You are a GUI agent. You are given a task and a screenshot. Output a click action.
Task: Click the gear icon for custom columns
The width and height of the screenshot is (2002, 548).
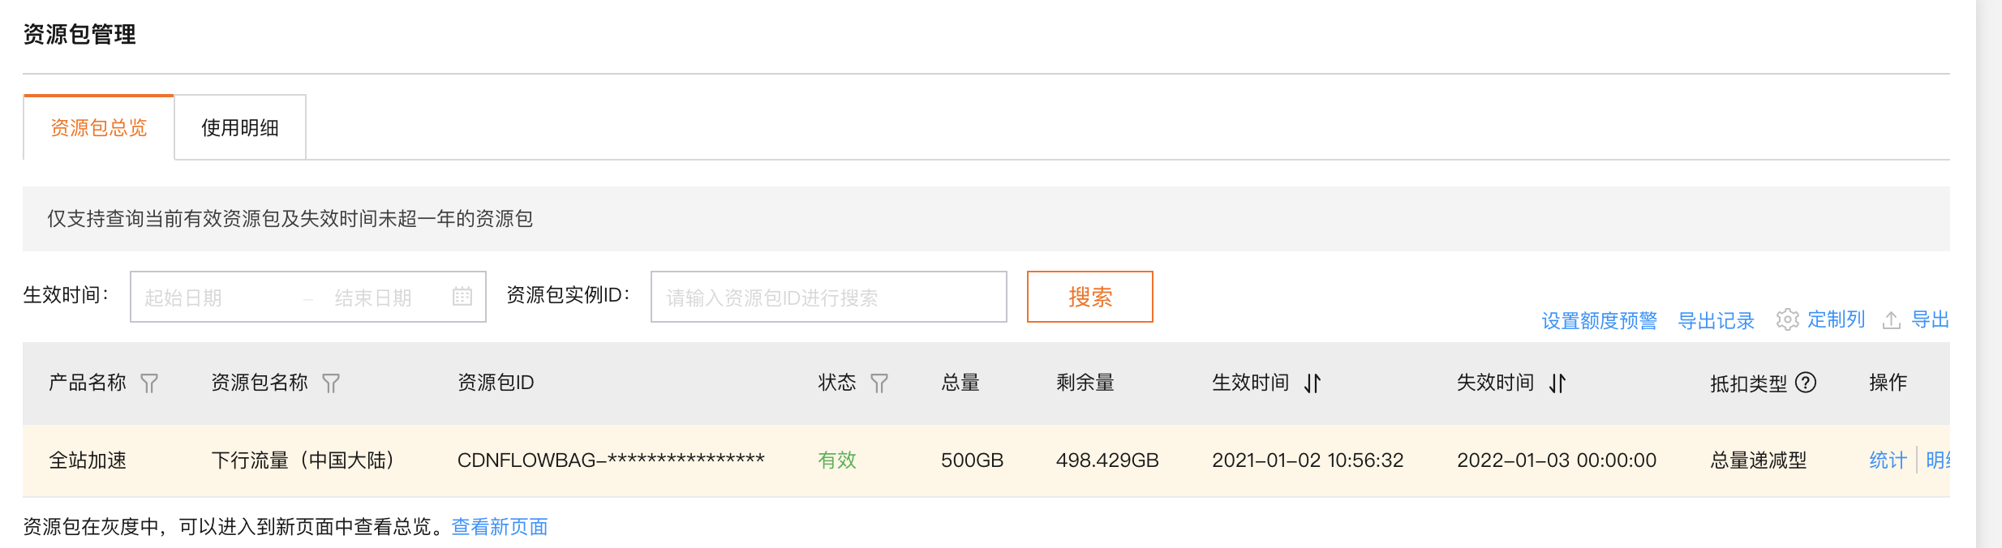pyautogui.click(x=1787, y=319)
